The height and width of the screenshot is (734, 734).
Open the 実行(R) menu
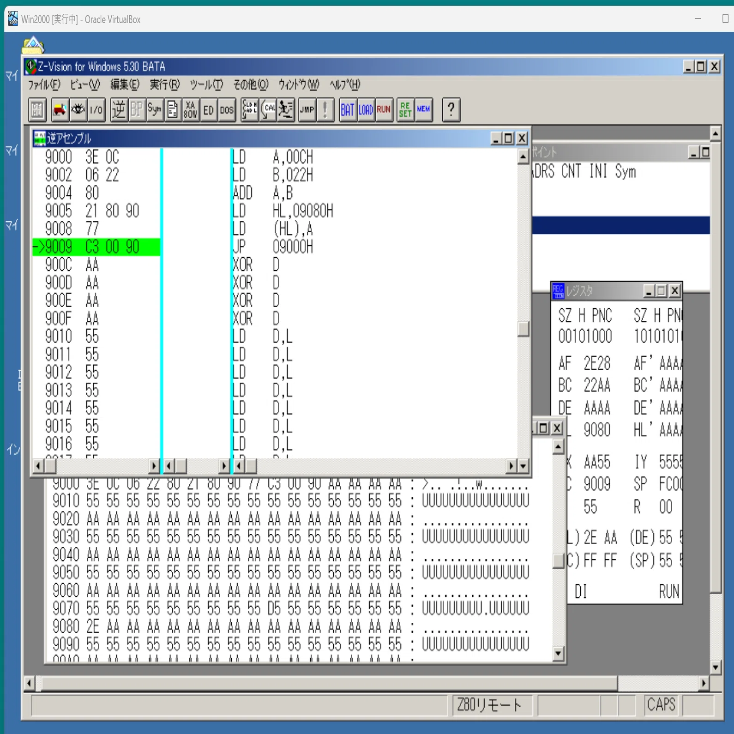click(x=164, y=85)
